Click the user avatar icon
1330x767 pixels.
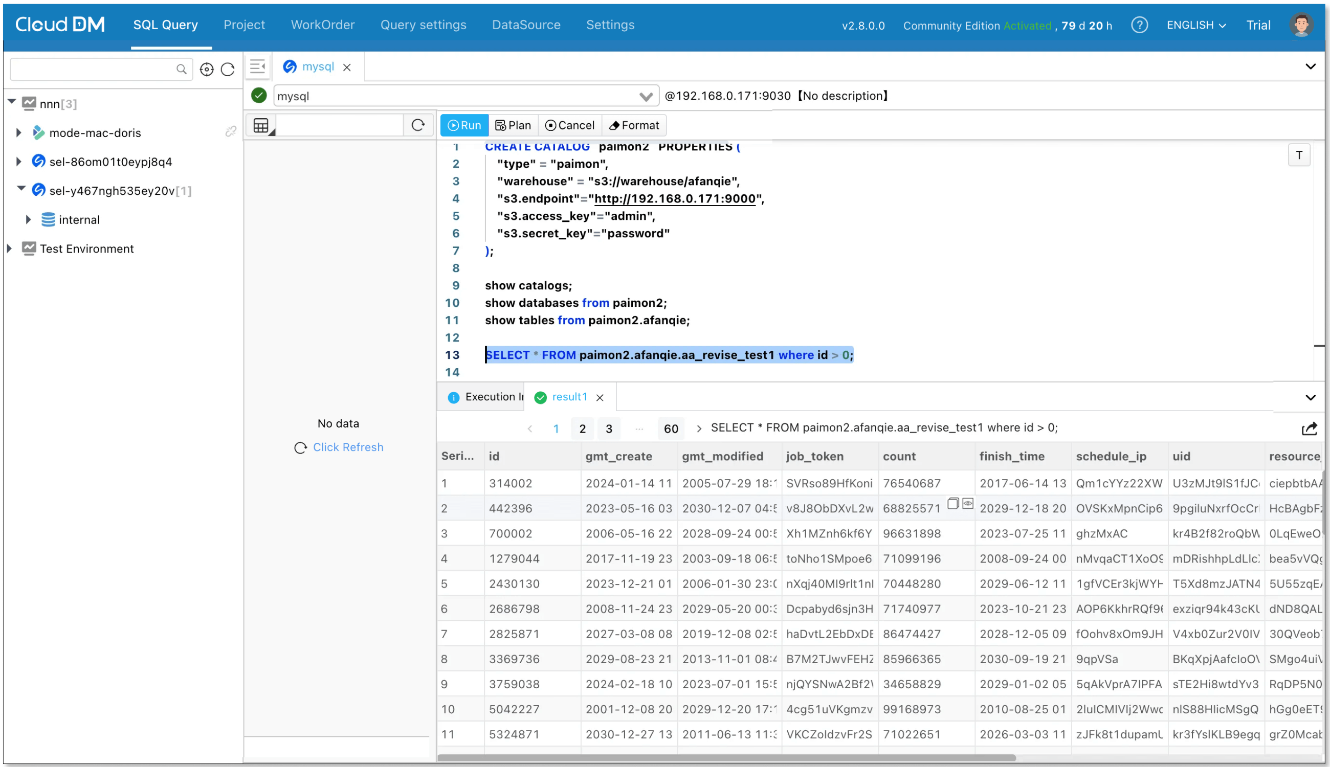click(x=1300, y=25)
